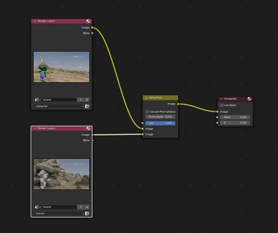Collapse the top Render Layers node (character)
Viewport: 278px width, 233px height.
point(35,21)
